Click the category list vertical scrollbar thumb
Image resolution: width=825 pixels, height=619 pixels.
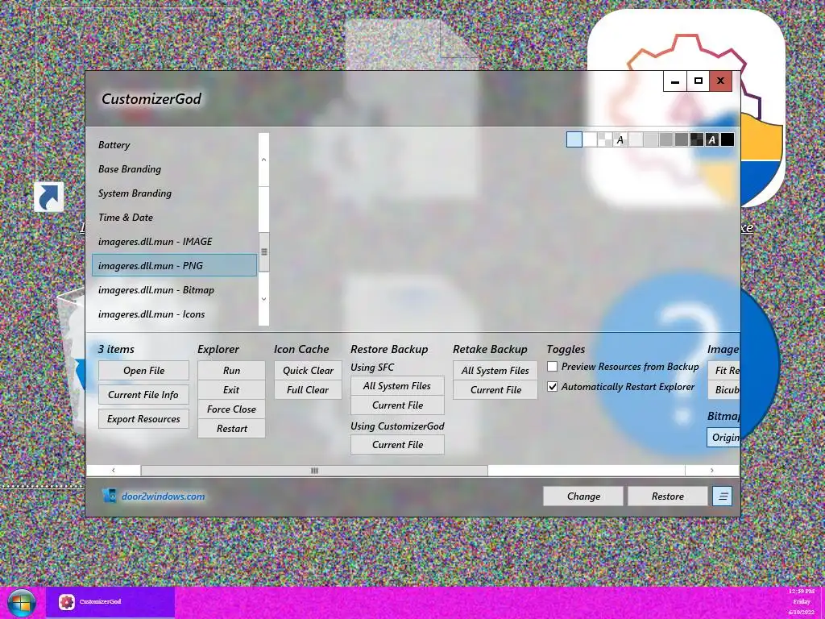coord(264,251)
